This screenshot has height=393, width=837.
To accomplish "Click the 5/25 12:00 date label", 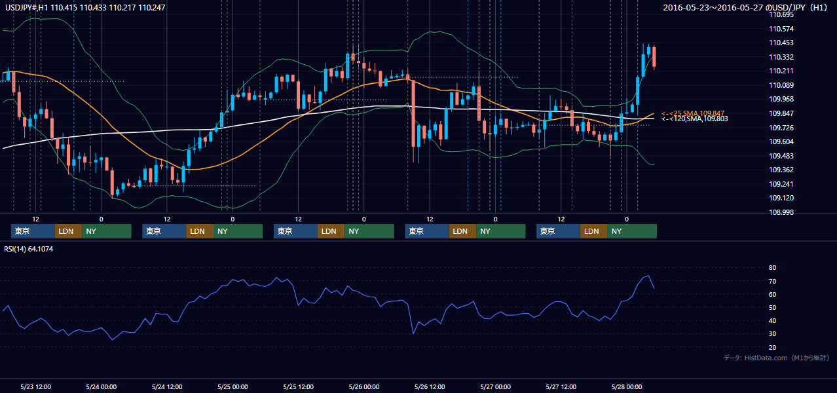I will [x=298, y=386].
